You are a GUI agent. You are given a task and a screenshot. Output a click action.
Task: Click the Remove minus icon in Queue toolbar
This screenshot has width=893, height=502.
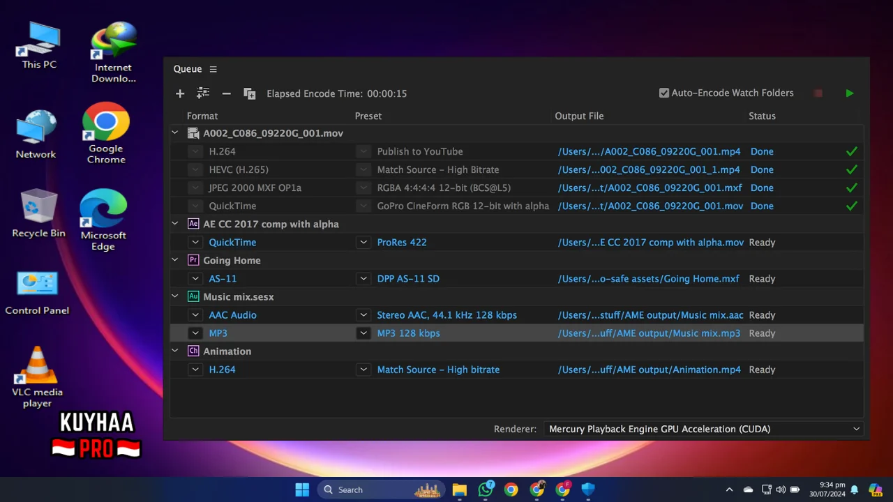(226, 93)
